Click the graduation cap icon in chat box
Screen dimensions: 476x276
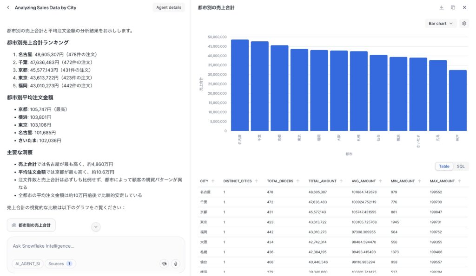164,263
